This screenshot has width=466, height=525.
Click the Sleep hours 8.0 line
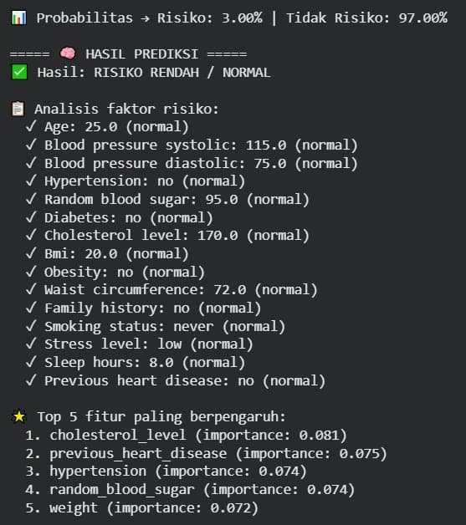[x=145, y=362]
